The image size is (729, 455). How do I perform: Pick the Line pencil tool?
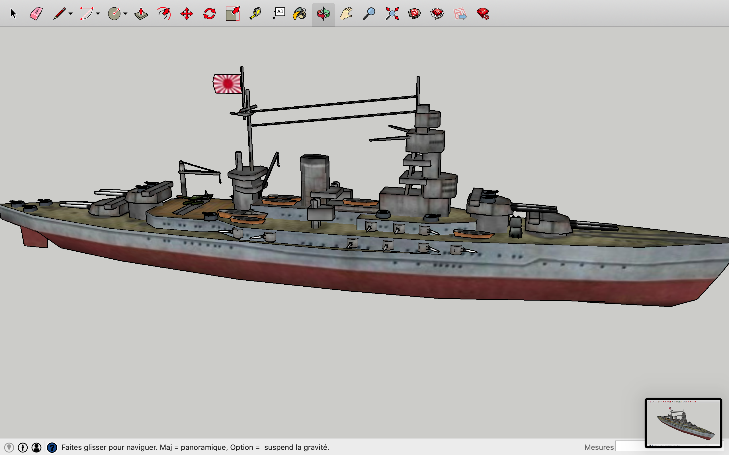(59, 14)
